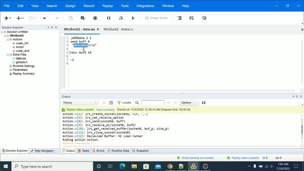Switch to the Tasks tab

pos(84,151)
